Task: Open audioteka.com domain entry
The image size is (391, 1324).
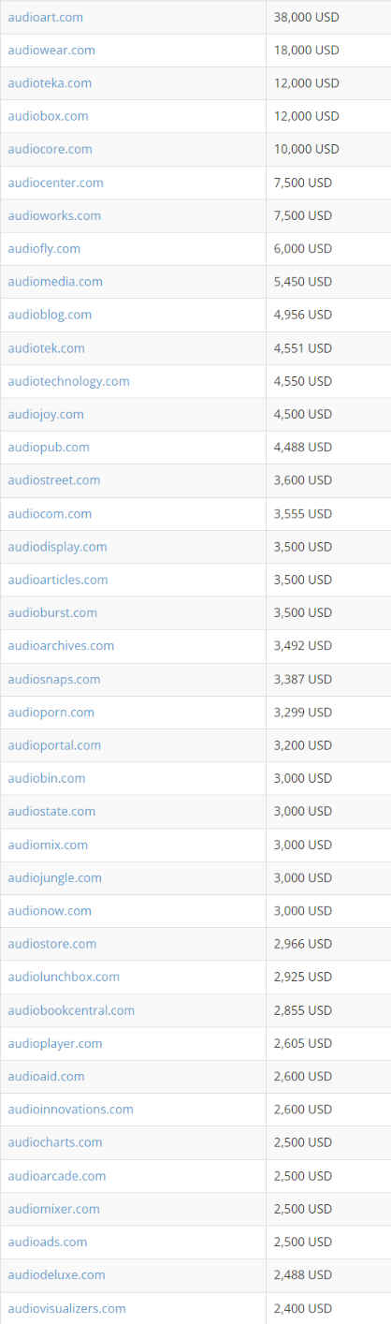Action: click(50, 83)
